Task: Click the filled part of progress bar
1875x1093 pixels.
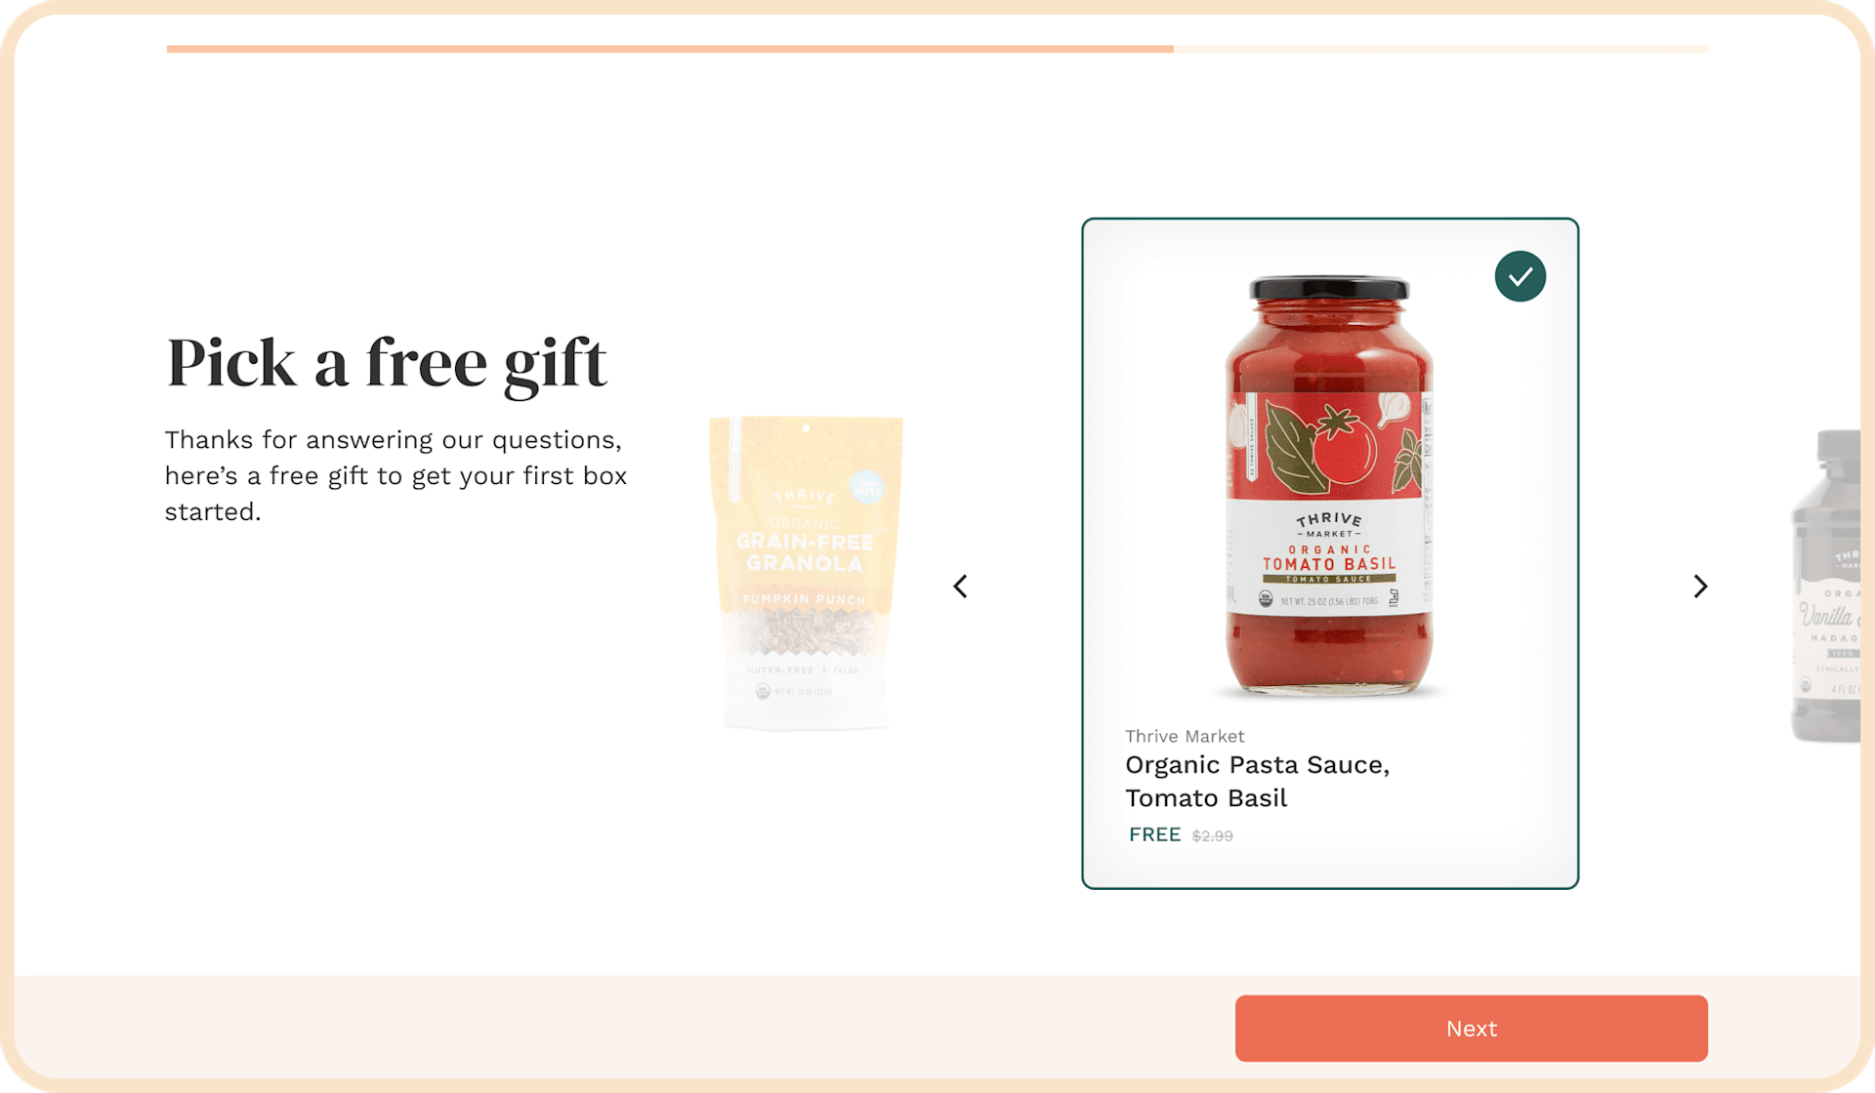Action: coord(670,48)
